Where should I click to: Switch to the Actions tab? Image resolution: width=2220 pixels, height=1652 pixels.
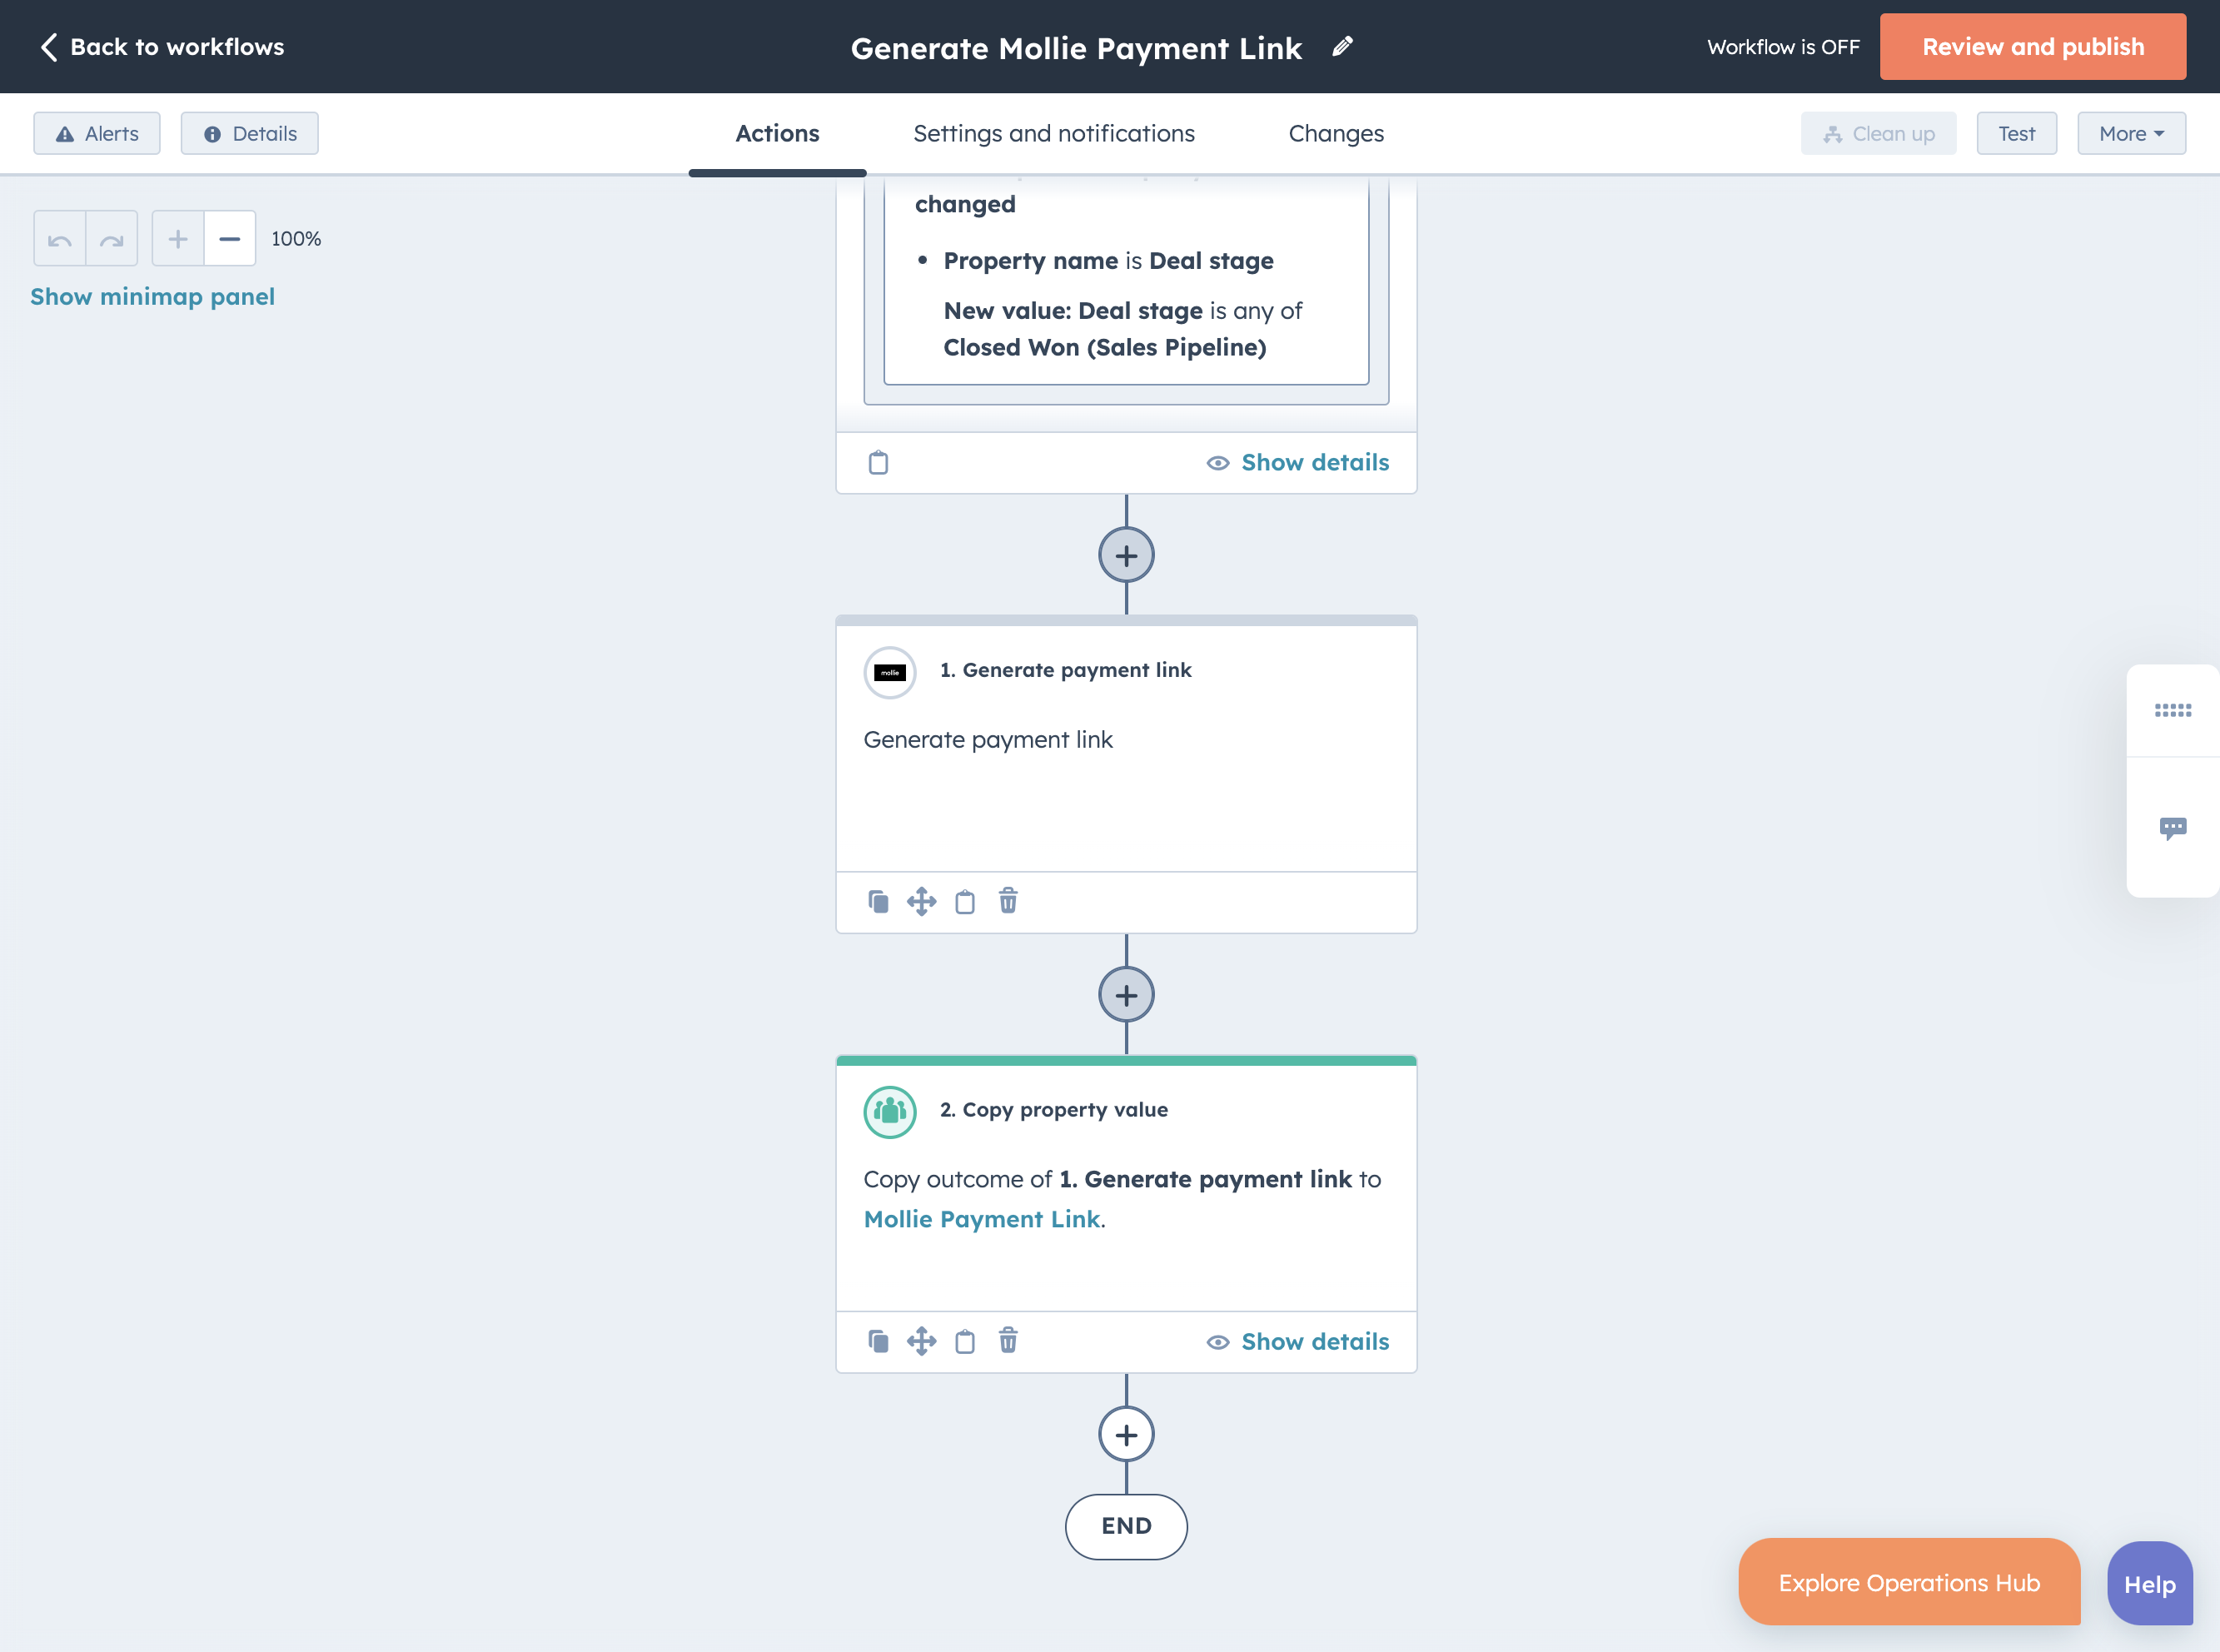[777, 134]
